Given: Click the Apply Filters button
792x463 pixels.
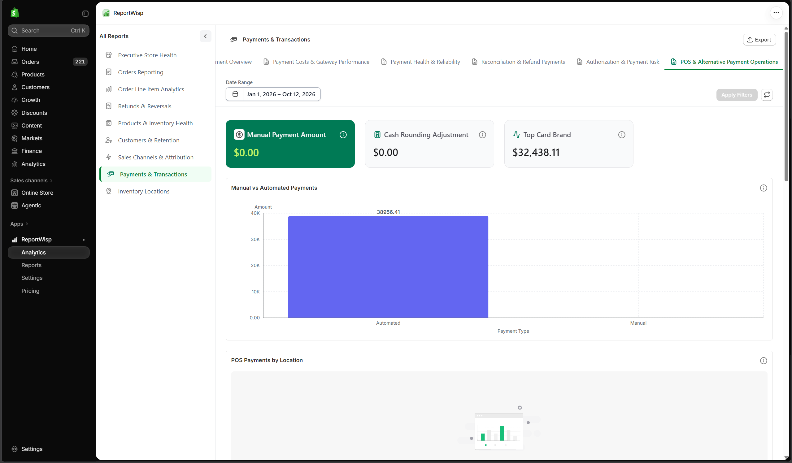Looking at the screenshot, I should pos(736,94).
